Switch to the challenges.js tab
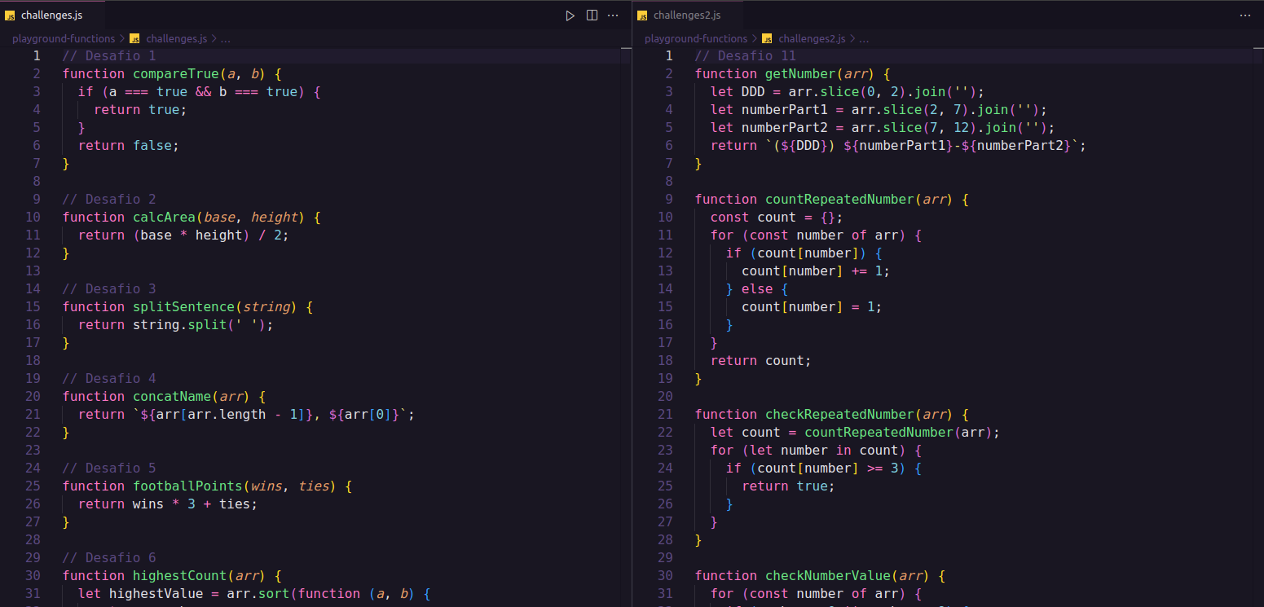Image resolution: width=1264 pixels, height=607 pixels. (51, 15)
